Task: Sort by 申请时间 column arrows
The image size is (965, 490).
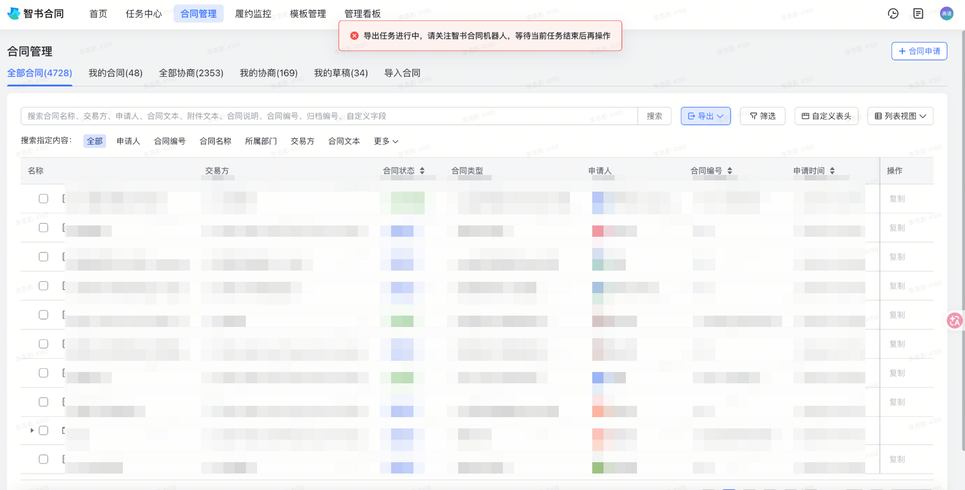Action: coord(832,171)
